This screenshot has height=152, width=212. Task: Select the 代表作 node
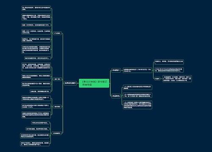pyautogui.click(x=157, y=79)
